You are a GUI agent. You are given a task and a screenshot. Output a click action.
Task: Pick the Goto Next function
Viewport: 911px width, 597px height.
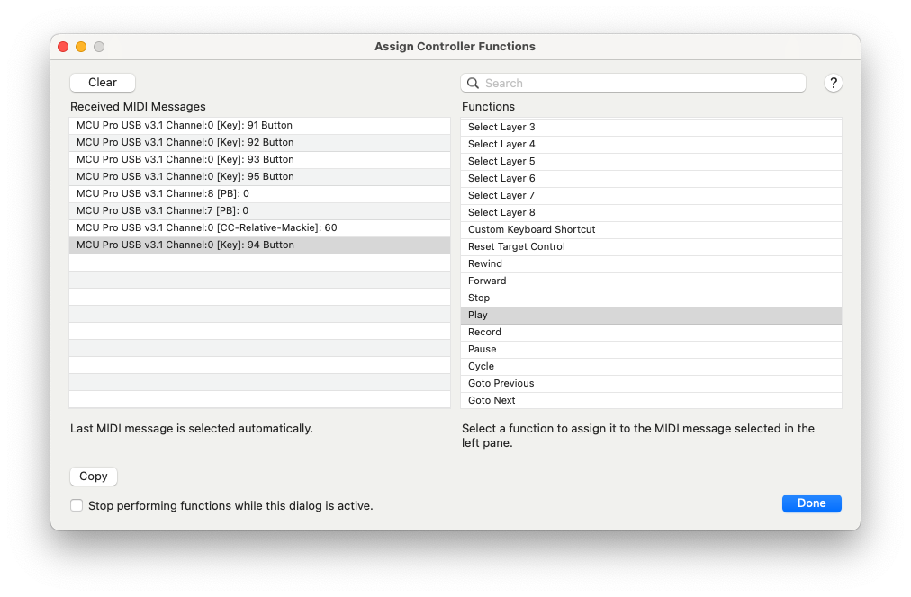tap(650, 400)
